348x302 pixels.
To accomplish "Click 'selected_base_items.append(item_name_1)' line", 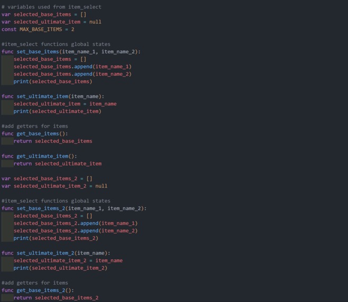I will (72, 66).
